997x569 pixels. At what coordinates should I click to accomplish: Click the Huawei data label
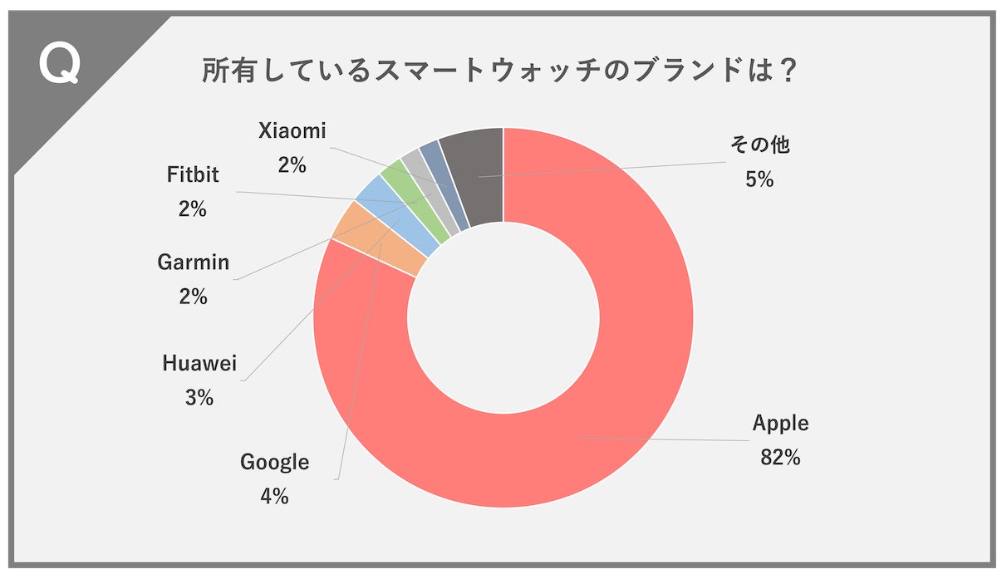click(199, 364)
